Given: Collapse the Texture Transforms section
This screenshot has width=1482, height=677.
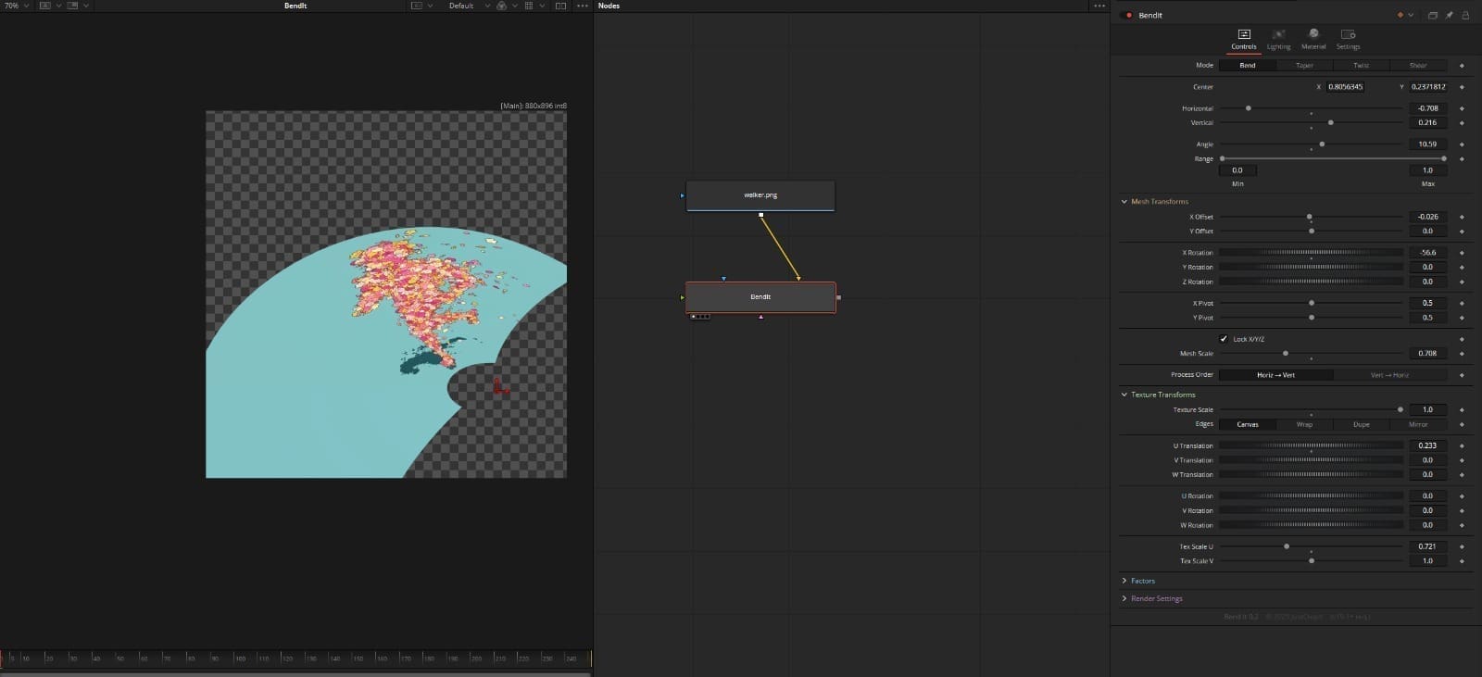Looking at the screenshot, I should click(x=1124, y=395).
